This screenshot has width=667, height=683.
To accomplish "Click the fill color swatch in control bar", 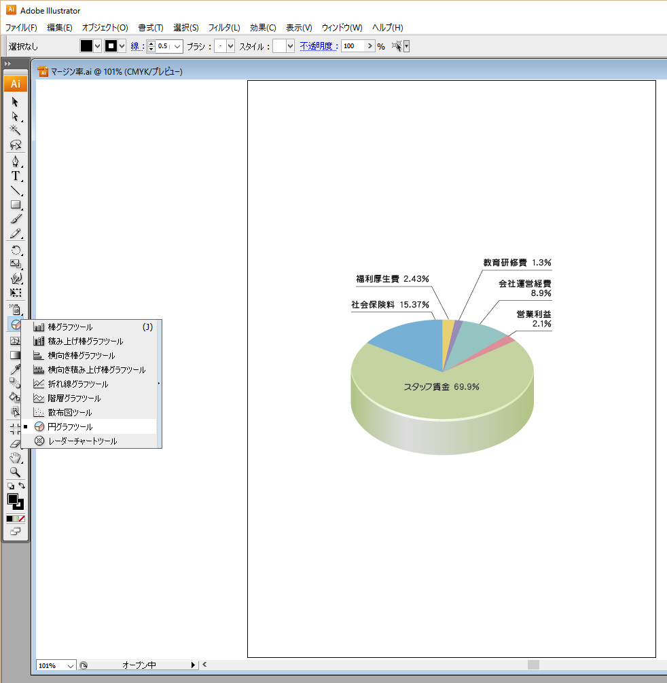I will point(86,46).
